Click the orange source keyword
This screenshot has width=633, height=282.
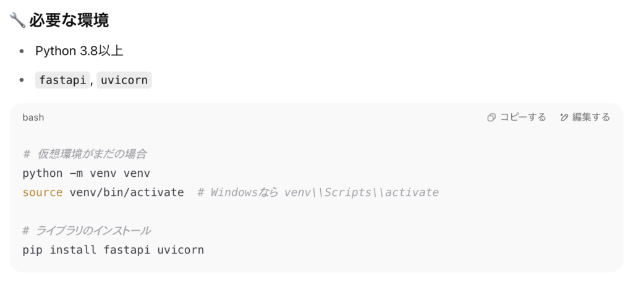click(43, 193)
